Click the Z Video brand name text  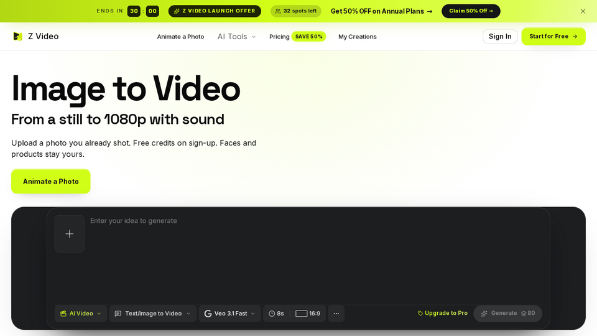44,36
